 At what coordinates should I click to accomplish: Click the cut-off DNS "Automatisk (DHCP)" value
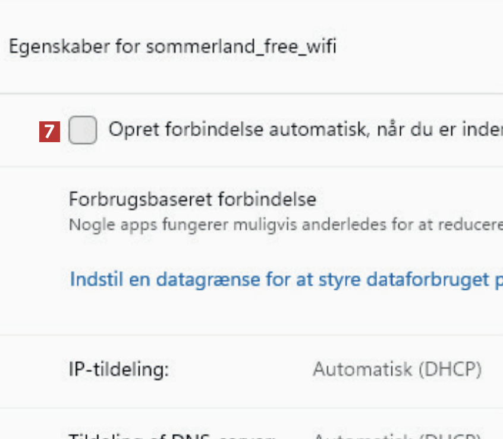point(397,436)
